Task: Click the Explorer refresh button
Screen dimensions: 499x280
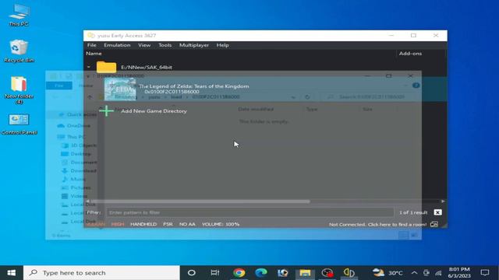Action: (x=307, y=96)
